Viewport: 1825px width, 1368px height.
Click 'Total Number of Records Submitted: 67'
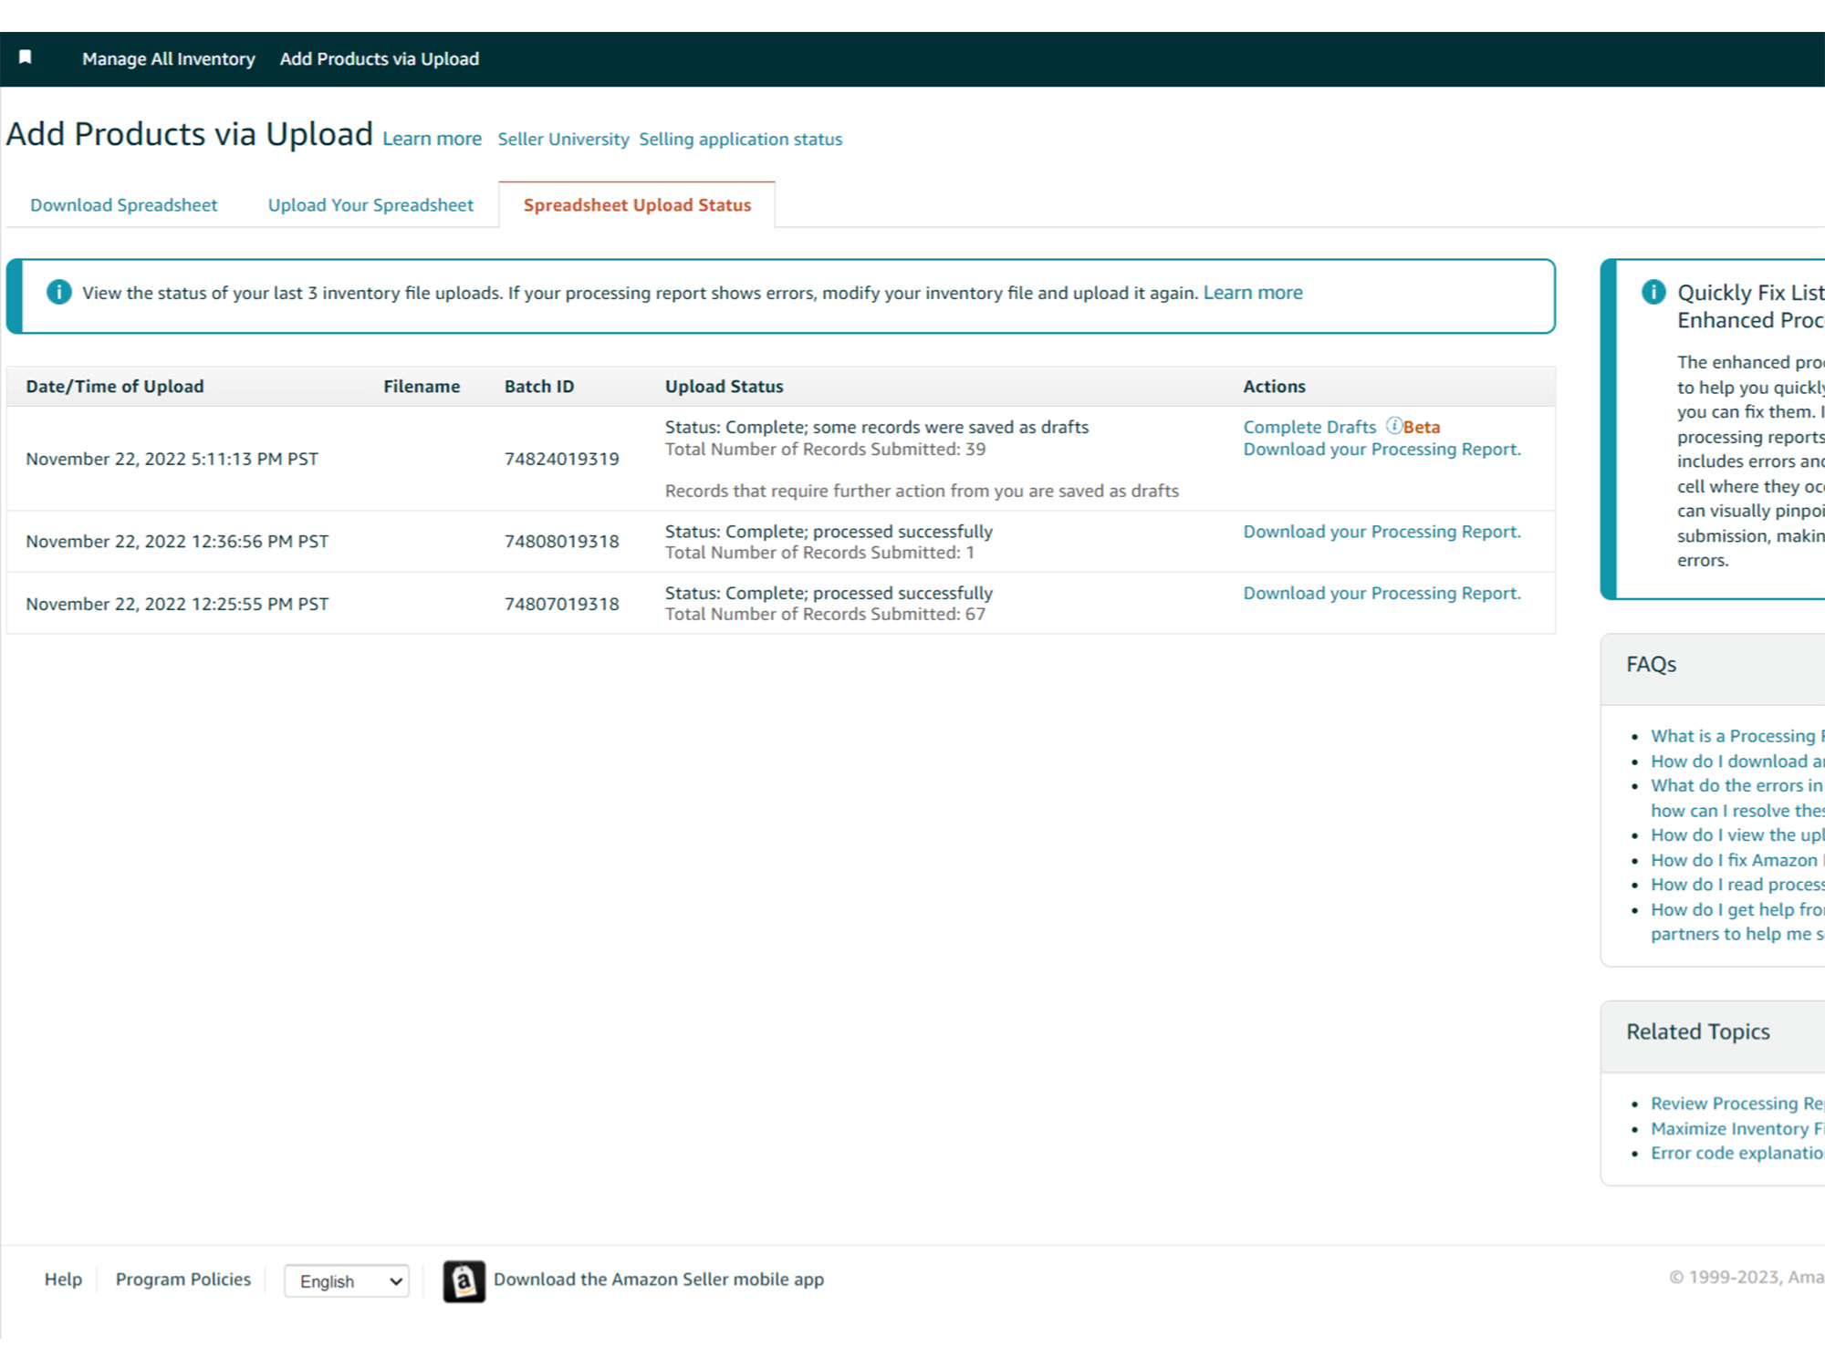[825, 614]
